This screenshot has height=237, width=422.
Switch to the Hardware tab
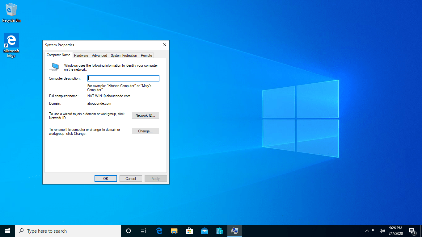click(81, 55)
